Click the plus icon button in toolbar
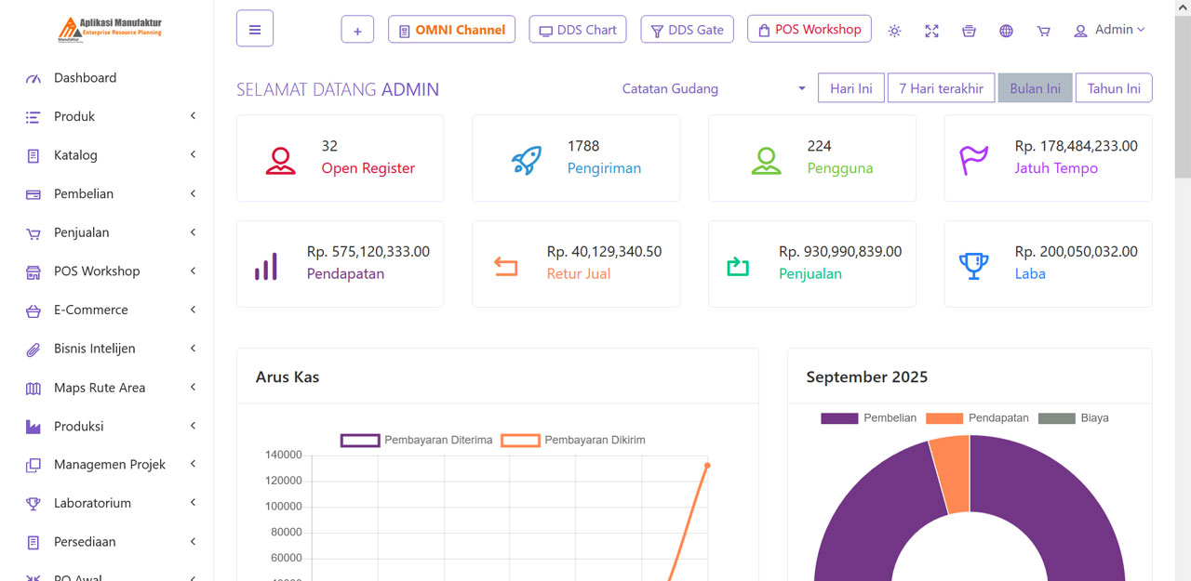Image resolution: width=1191 pixels, height=581 pixels. pos(357,30)
